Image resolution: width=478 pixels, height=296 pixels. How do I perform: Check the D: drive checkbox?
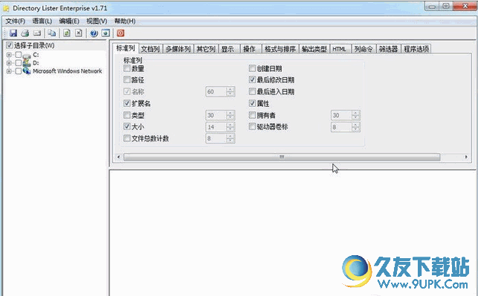pos(19,63)
